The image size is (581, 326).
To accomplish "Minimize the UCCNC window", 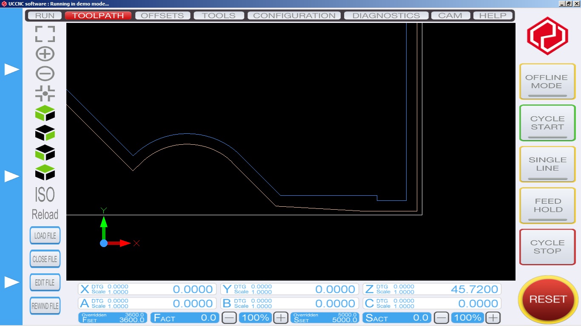I will coord(562,3).
